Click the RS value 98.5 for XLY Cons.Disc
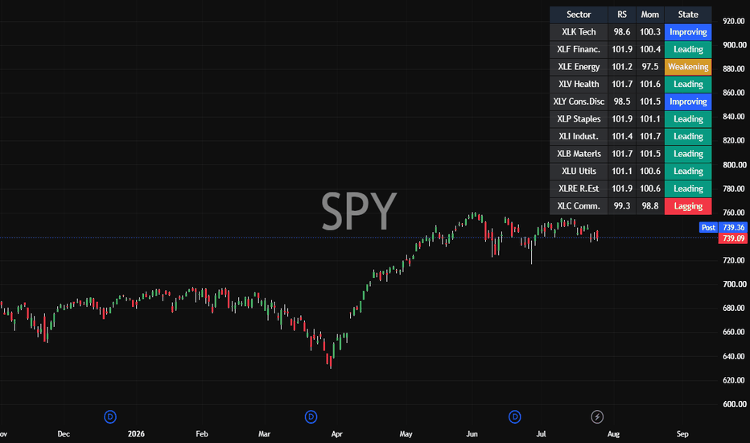The width and height of the screenshot is (750, 443). pyautogui.click(x=622, y=101)
